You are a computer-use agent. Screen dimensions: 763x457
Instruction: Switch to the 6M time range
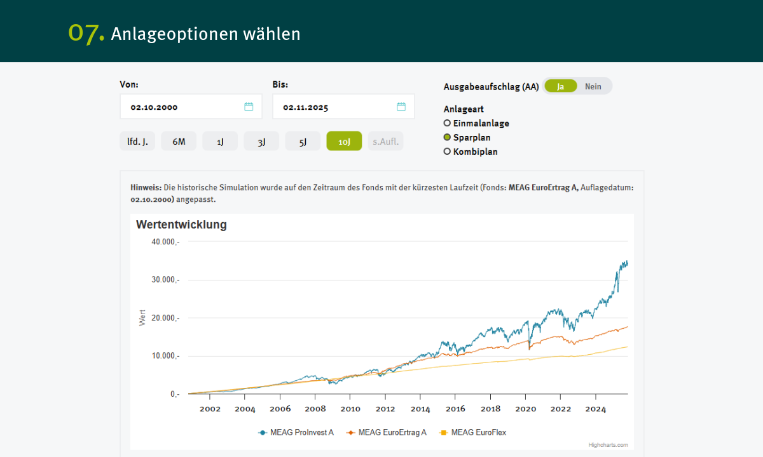(x=179, y=142)
